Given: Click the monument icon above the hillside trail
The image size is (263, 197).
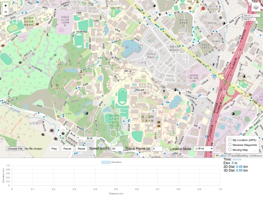Looking at the screenshot, I should tap(48, 35).
